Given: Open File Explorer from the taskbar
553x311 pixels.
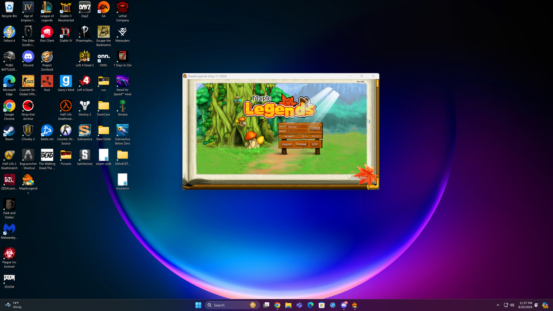Looking at the screenshot, I should point(288,305).
